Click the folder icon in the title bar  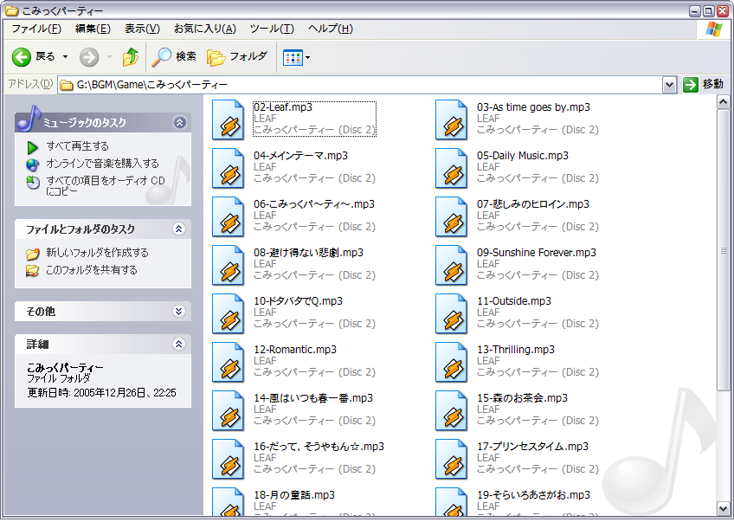[x=12, y=10]
